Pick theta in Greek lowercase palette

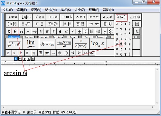[121, 43]
